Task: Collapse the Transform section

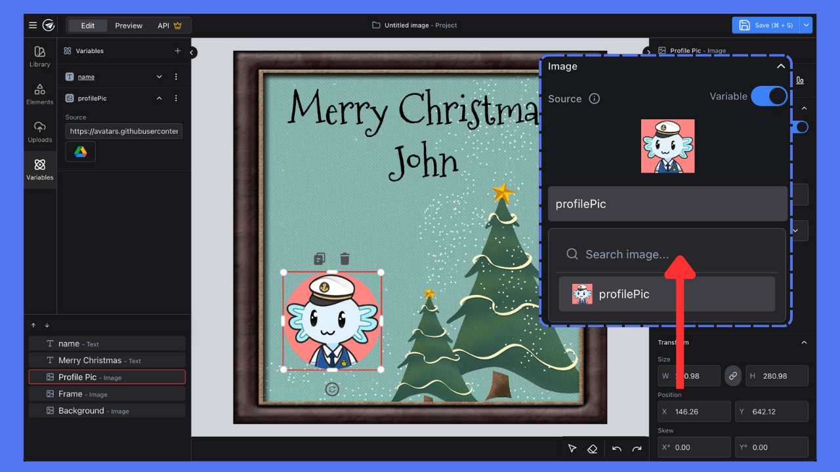Action: tap(804, 342)
